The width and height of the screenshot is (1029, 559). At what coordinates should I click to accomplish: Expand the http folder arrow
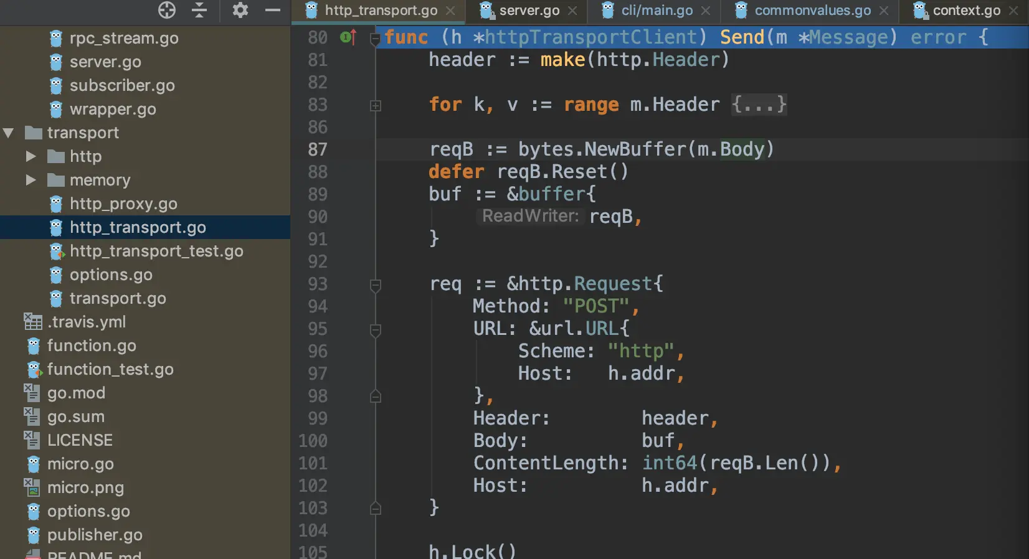31,156
